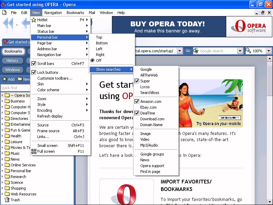
Task: Click the History panel button
Action: [12, 60]
